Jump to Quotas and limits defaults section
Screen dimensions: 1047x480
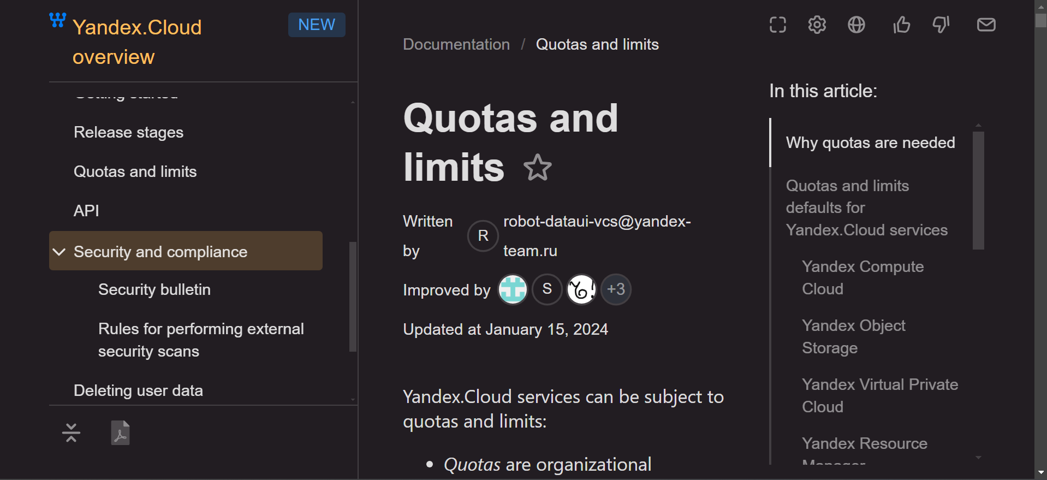866,208
